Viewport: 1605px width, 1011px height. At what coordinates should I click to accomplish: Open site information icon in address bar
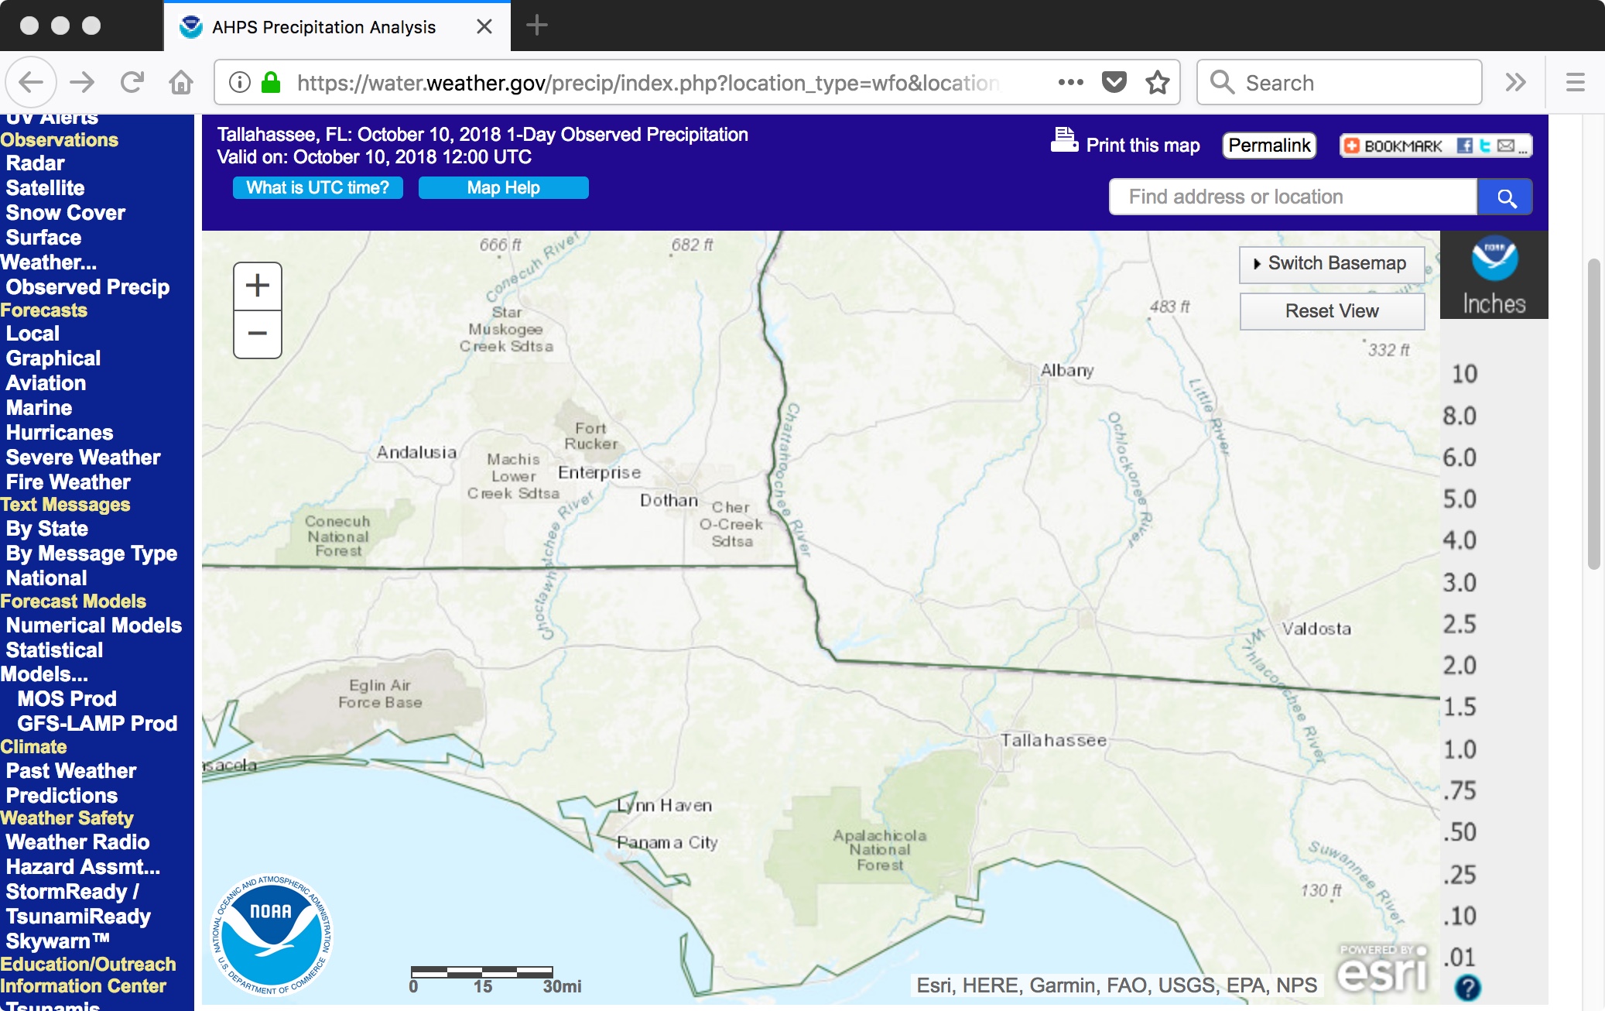[240, 82]
